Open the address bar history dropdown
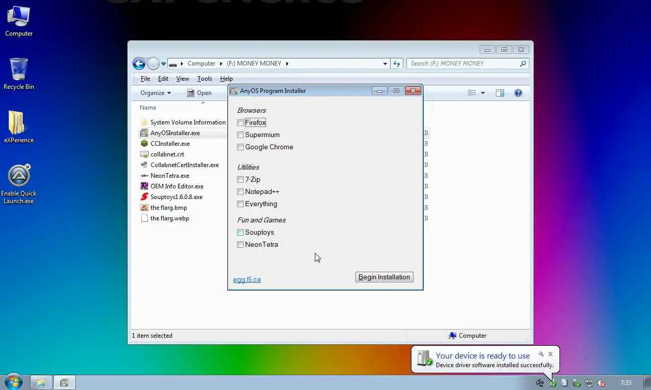651x390 pixels. [385, 63]
